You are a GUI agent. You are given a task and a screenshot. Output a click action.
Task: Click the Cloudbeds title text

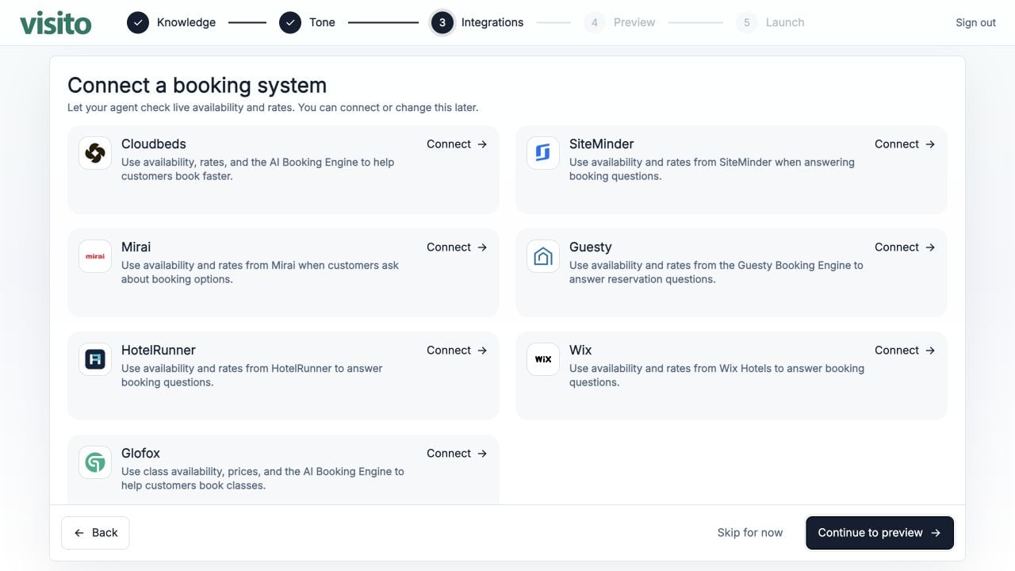154,144
